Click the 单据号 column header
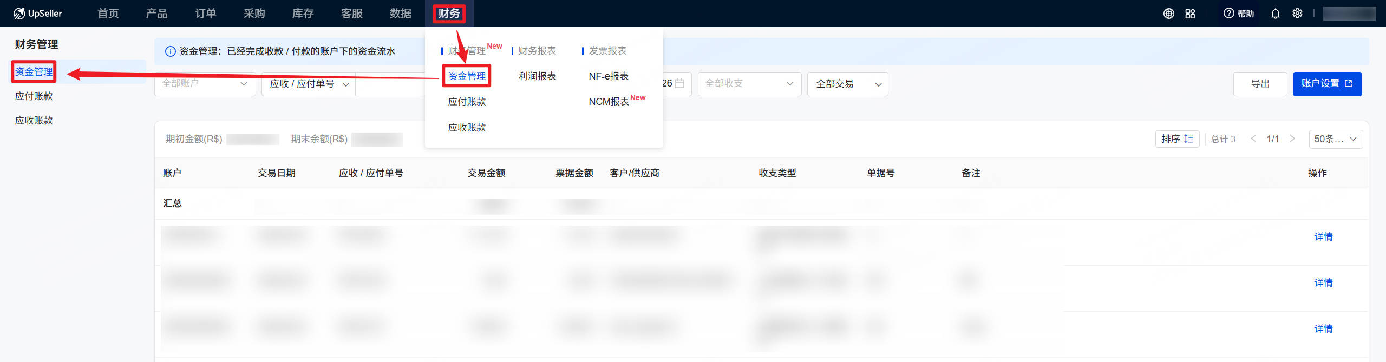Viewport: 1386px width, 362px height. pos(881,173)
